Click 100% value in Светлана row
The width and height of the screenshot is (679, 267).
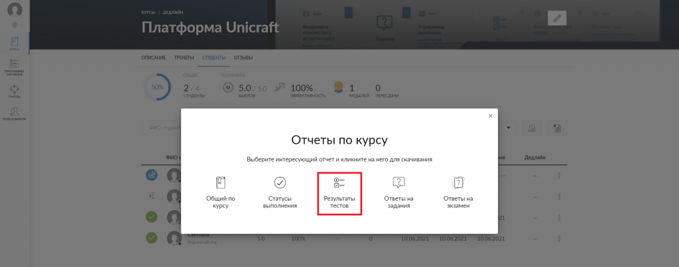tap(298, 239)
